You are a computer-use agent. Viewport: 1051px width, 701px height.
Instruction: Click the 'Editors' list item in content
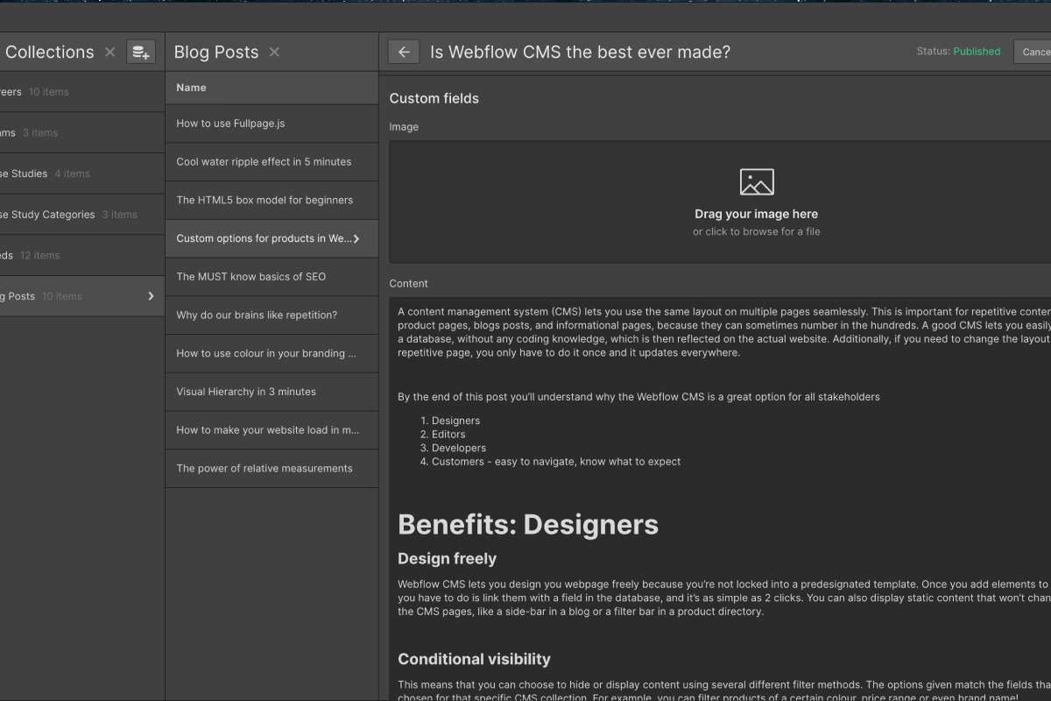click(x=448, y=435)
